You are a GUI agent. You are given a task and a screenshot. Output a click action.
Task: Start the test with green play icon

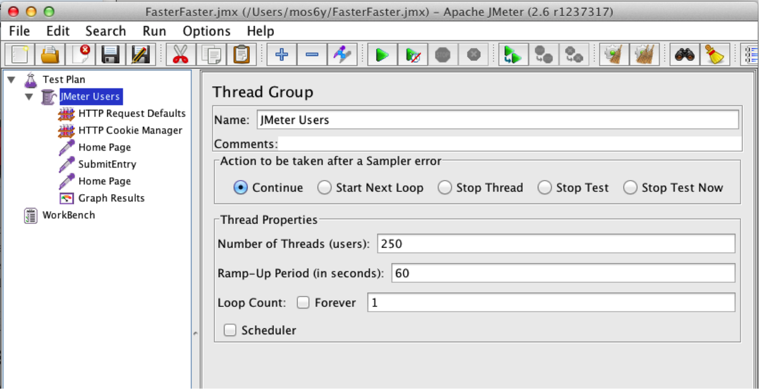[382, 54]
